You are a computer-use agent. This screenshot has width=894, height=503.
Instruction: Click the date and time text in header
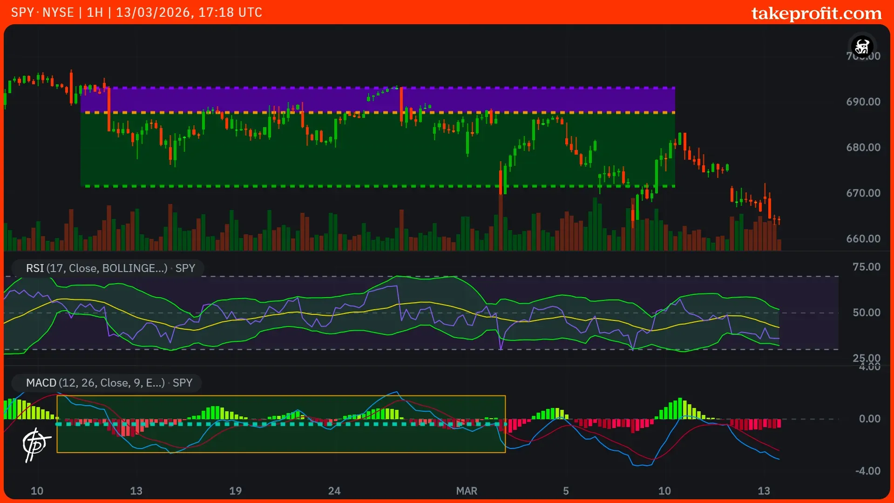pos(189,13)
